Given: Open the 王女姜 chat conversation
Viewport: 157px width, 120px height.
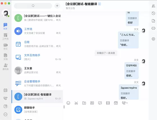Looking at the screenshot, I should 37,70.
